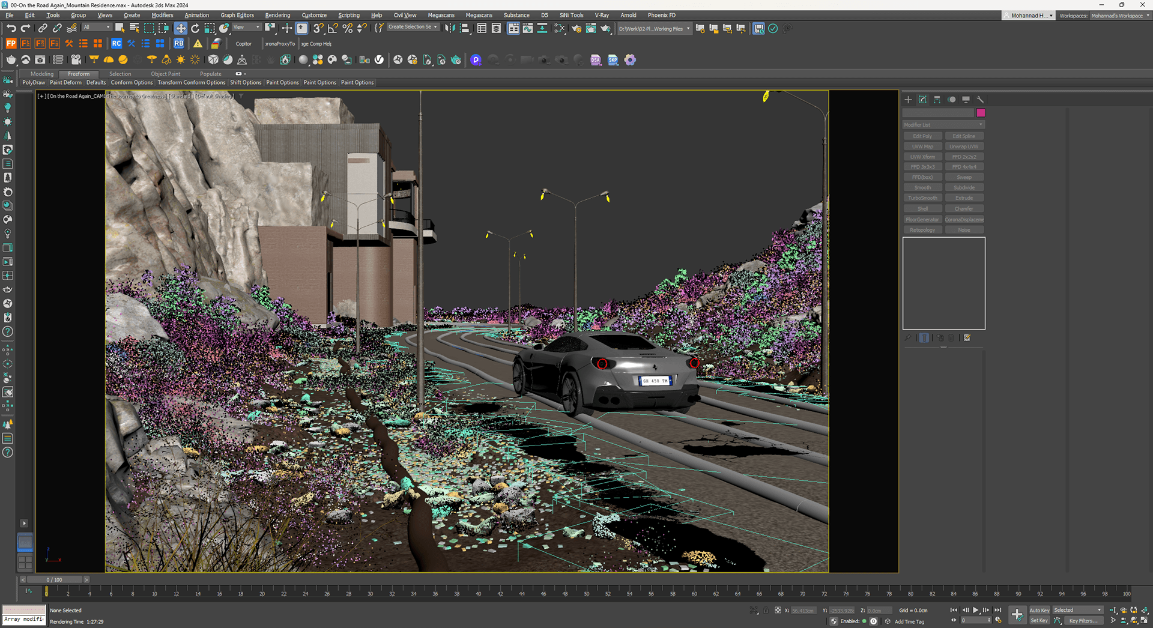
Task: Click the blue RC toolbar icon
Action: [x=117, y=43]
